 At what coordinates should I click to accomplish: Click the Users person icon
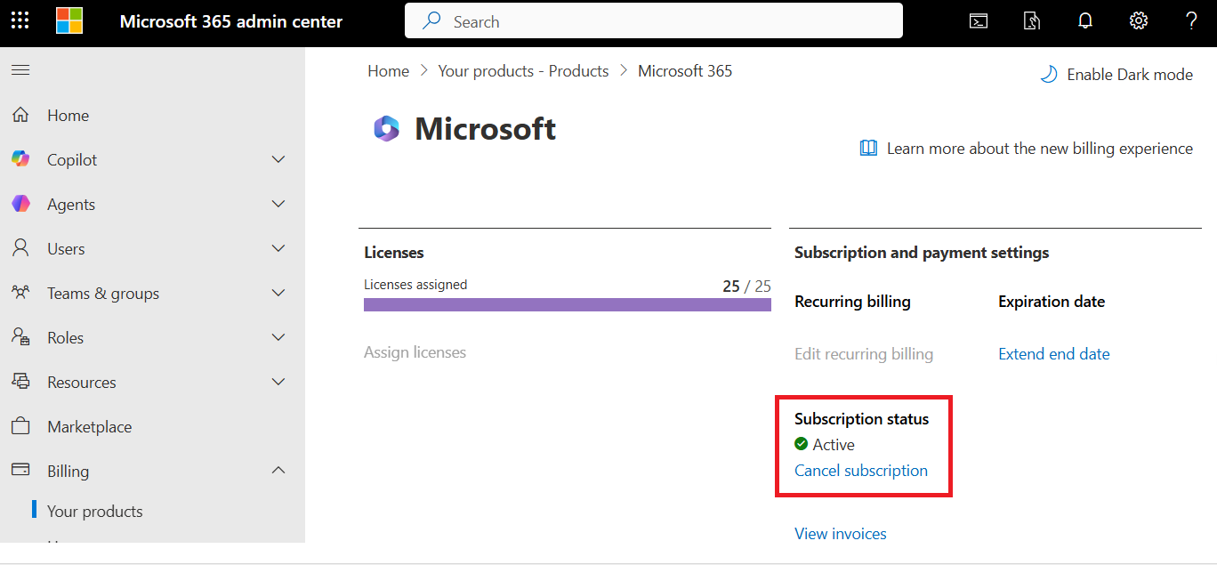20,248
